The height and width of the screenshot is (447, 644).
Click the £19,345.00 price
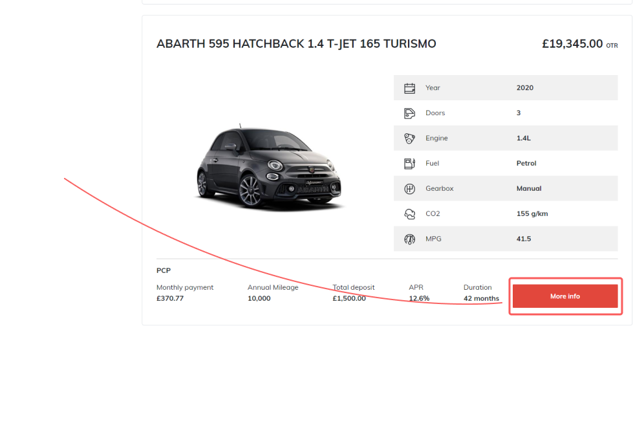coord(572,43)
